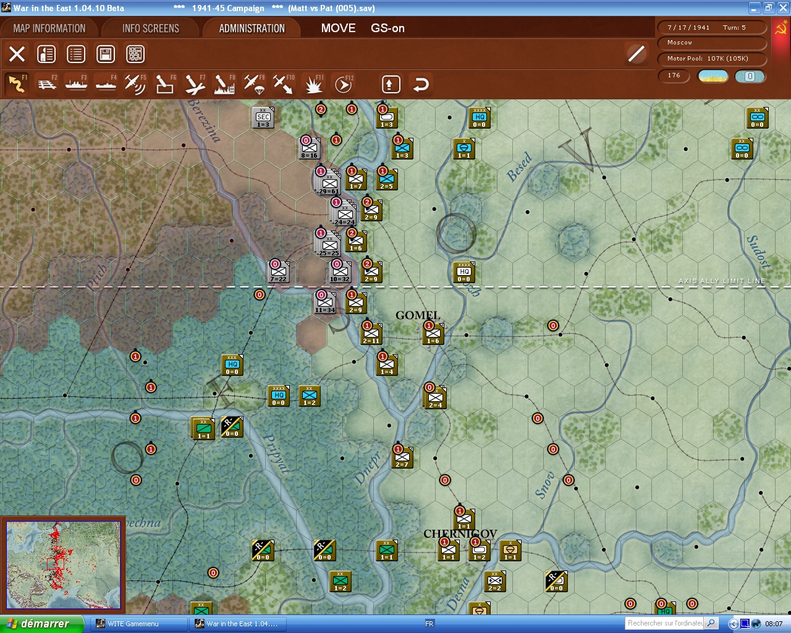
Task: Select the Soviet 2=5 cavalry counter
Action: click(x=387, y=179)
